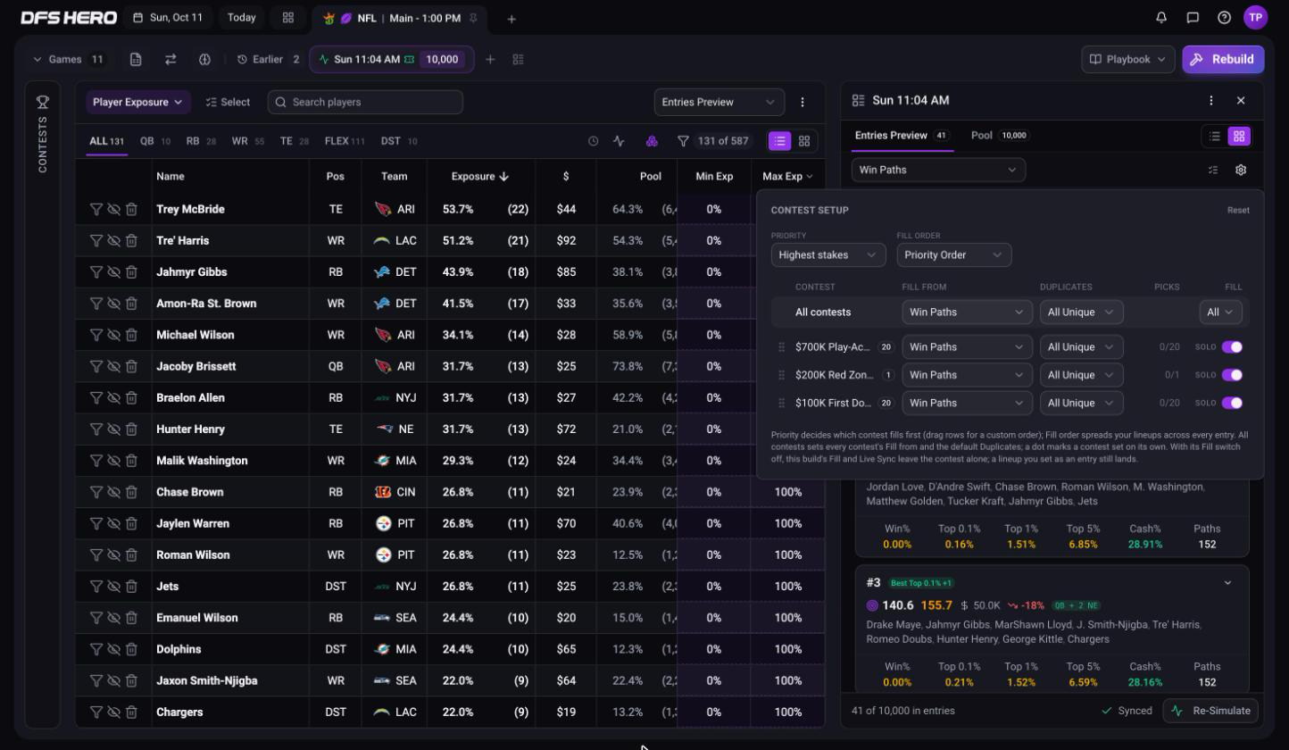Click the Today button
This screenshot has height=750, width=1289.
241,17
